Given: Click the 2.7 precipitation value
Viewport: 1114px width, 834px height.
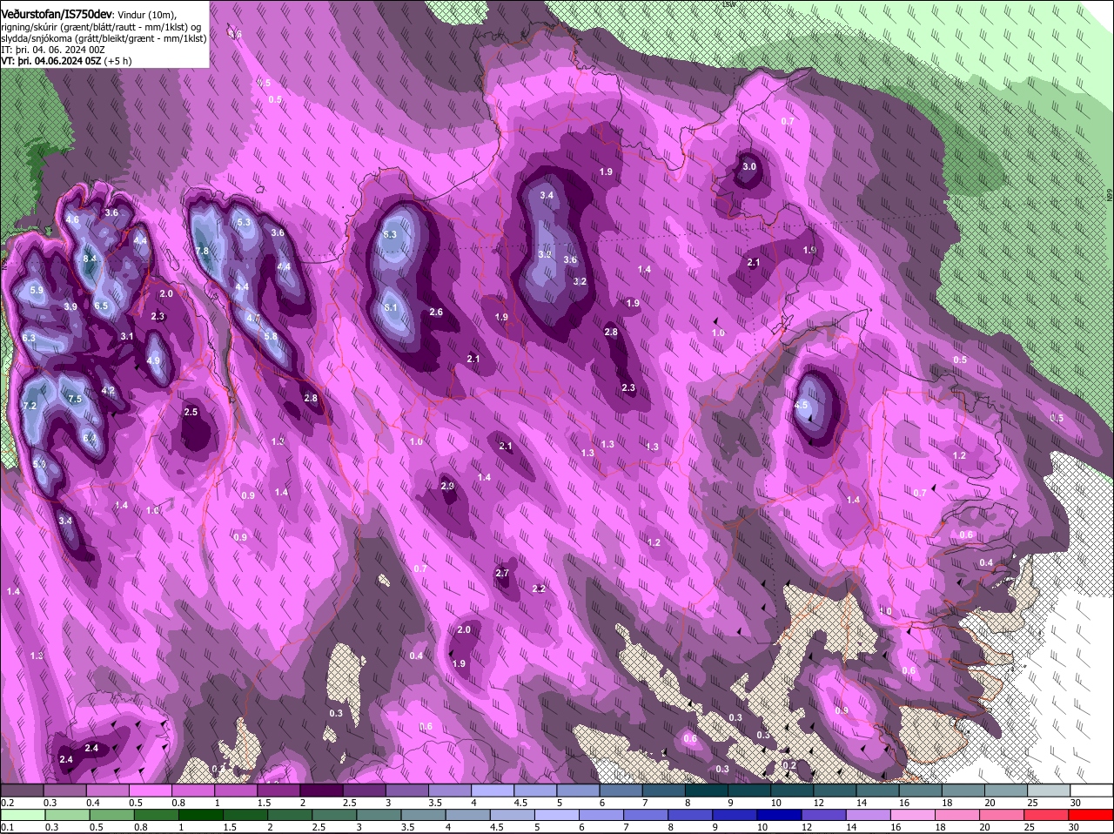Looking at the screenshot, I should point(502,573).
